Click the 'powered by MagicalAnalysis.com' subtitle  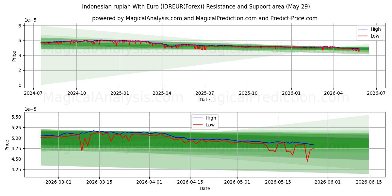205,18
